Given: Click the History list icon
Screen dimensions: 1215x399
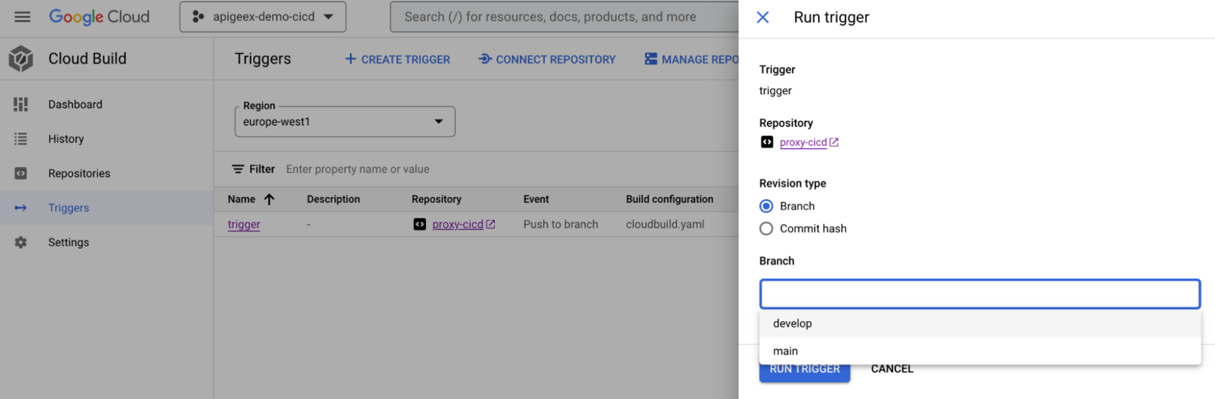Looking at the screenshot, I should 21,139.
